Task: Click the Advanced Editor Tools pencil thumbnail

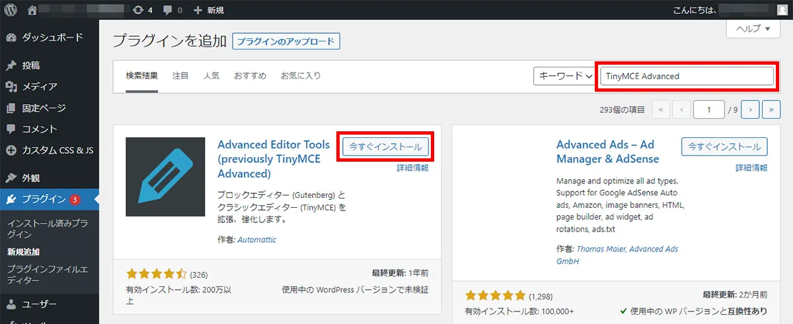Action: 165,177
